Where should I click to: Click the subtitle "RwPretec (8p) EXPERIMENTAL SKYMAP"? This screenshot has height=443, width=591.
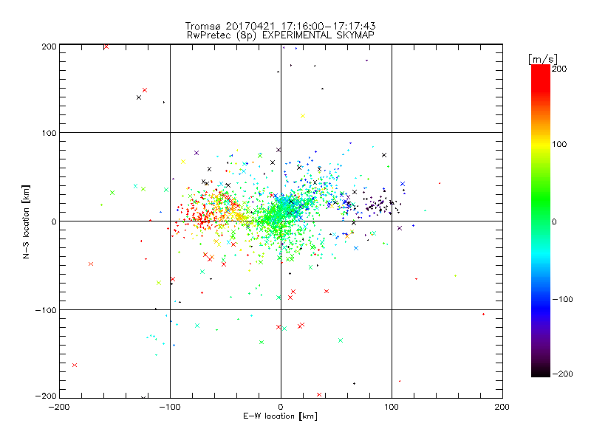(x=281, y=35)
